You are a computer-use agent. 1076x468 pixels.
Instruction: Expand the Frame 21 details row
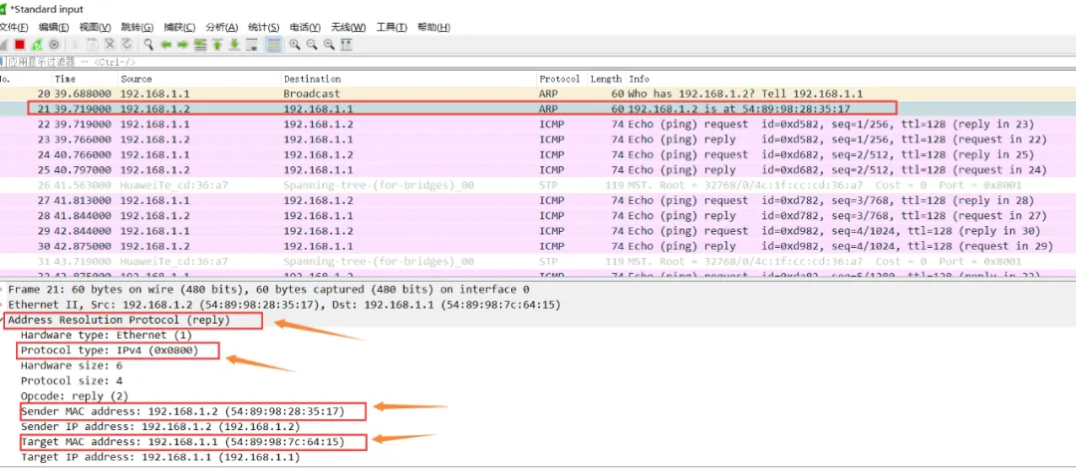tap(3, 289)
